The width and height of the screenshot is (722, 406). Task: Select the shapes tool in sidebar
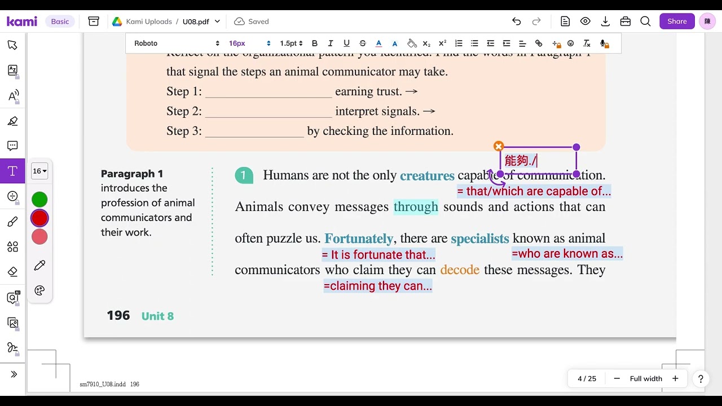point(12,246)
